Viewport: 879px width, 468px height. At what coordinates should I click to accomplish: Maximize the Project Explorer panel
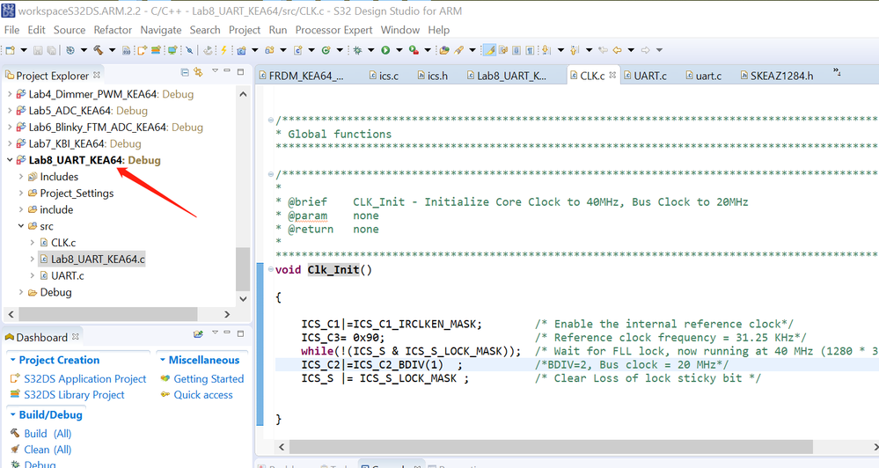240,71
